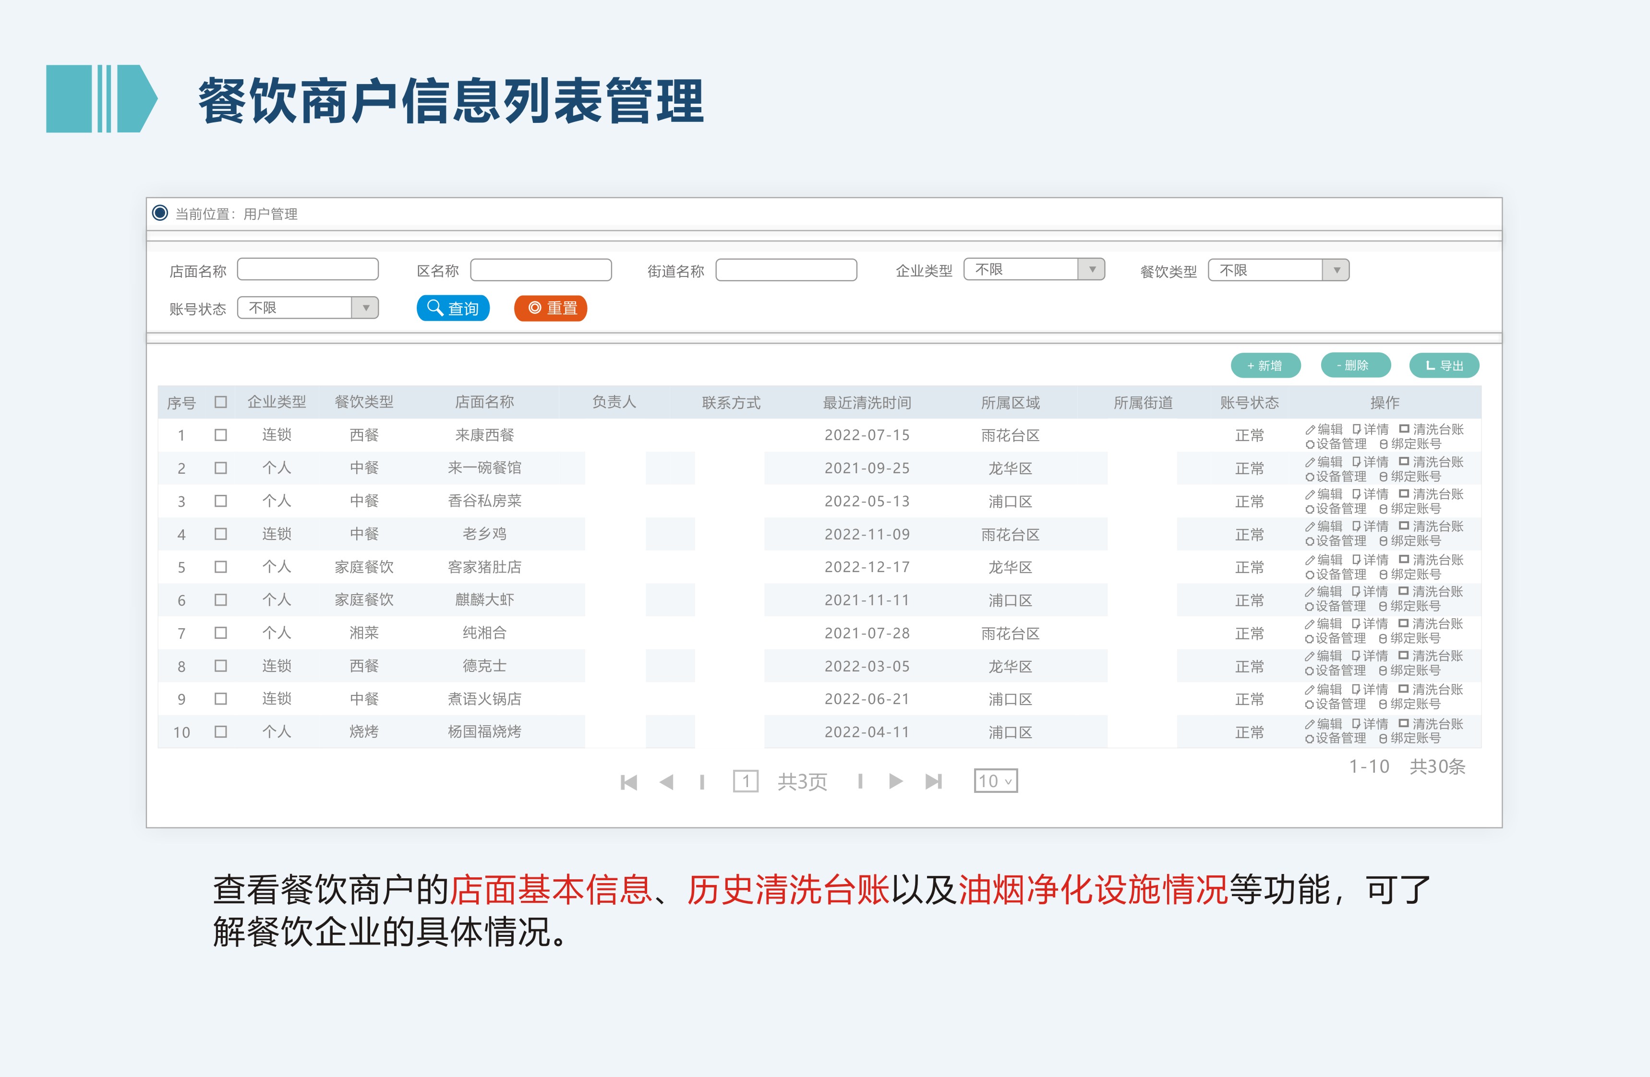Jump to the last page icon
1650x1077 pixels.
(x=934, y=781)
